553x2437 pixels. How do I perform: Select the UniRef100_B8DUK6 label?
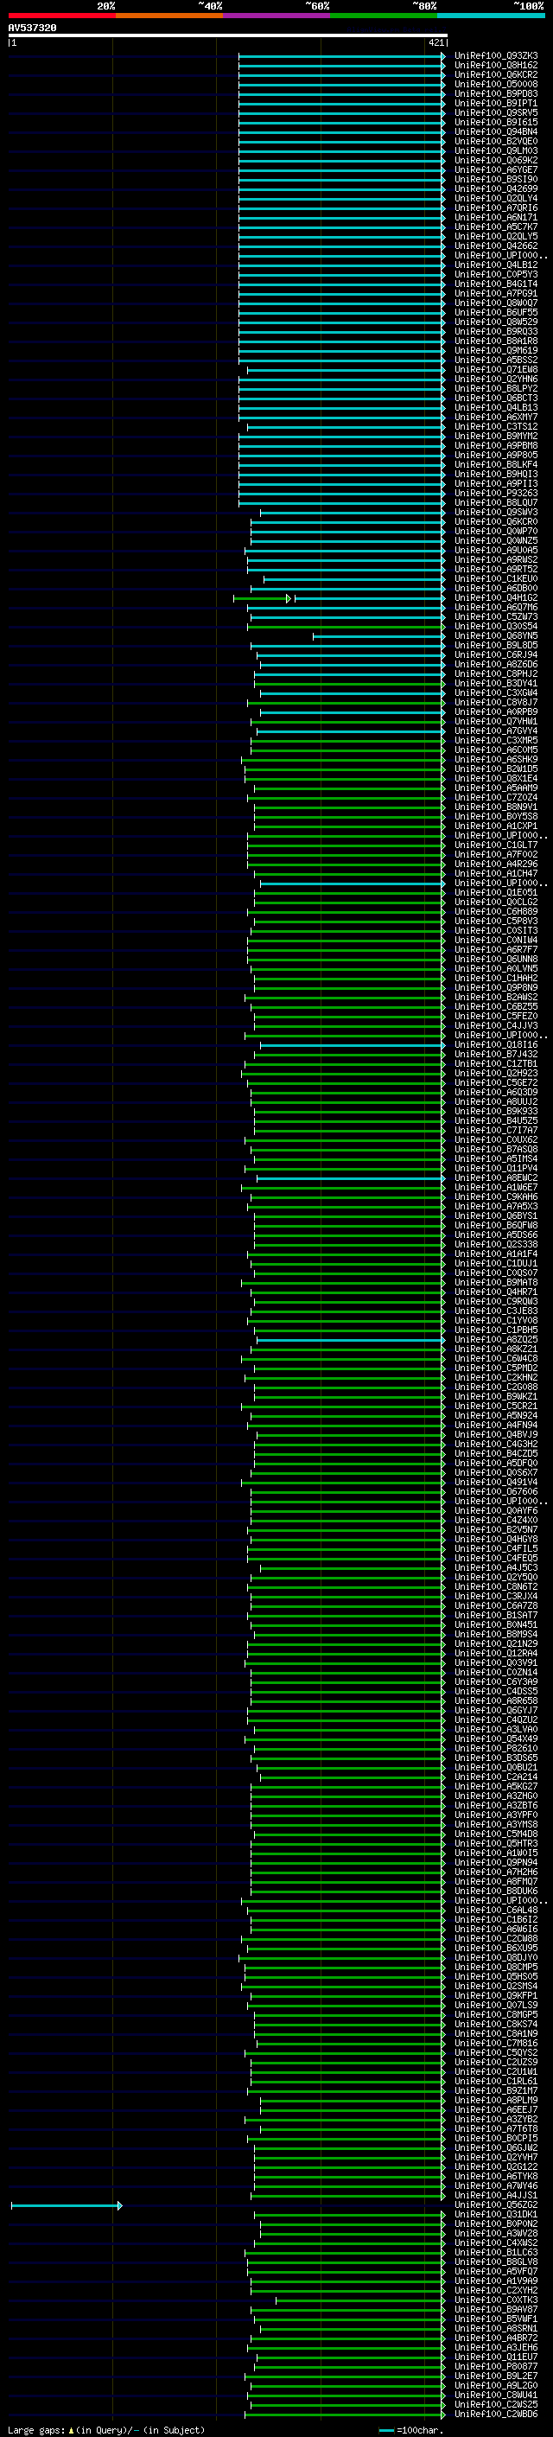point(496,1892)
